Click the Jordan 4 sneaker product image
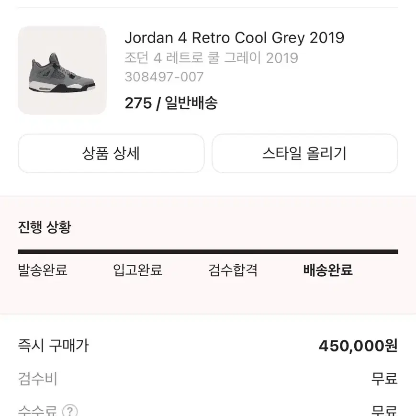 click(x=61, y=69)
